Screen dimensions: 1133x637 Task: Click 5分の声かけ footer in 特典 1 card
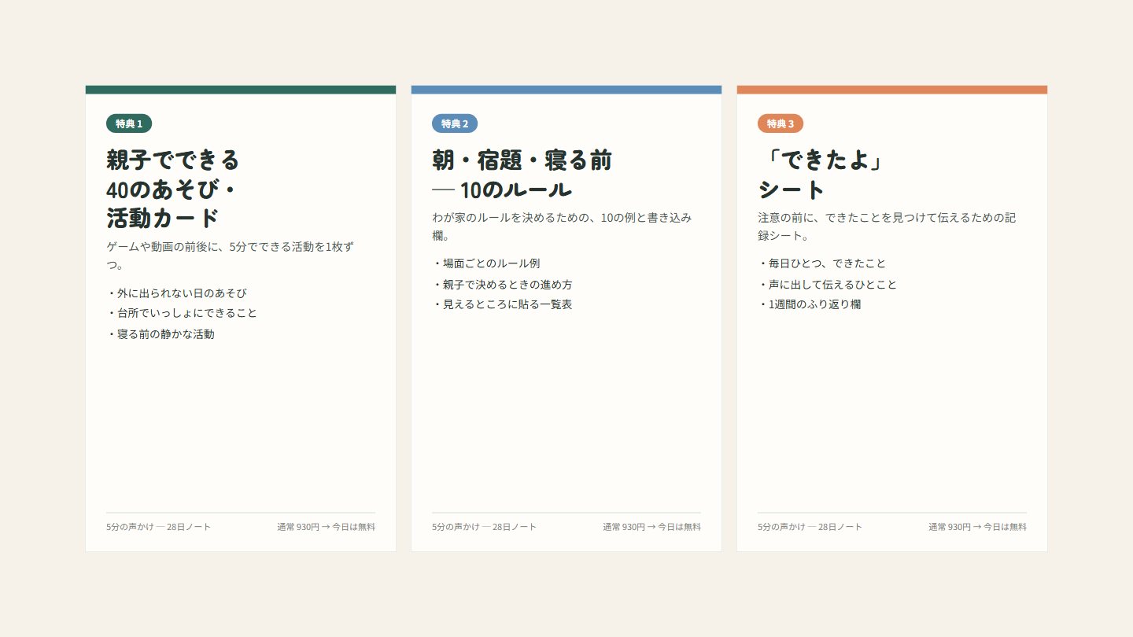point(159,527)
